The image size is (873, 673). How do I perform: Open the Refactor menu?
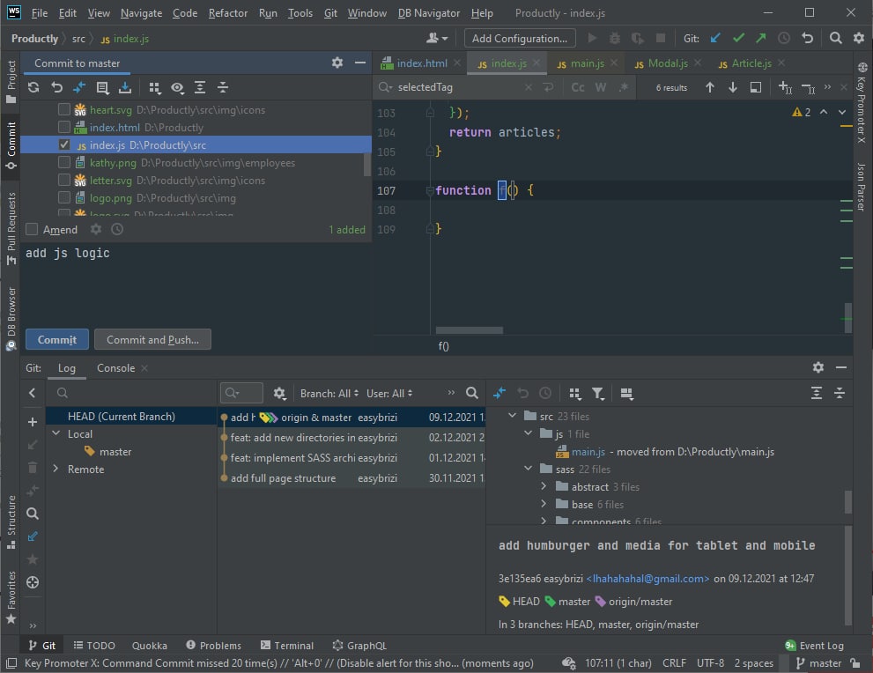pyautogui.click(x=228, y=13)
